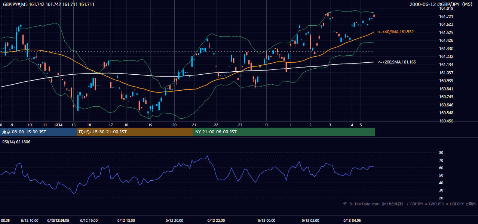478x224 pixels.
Task: Click the 6/13 00:00 time label
Action: [x=266, y=221]
